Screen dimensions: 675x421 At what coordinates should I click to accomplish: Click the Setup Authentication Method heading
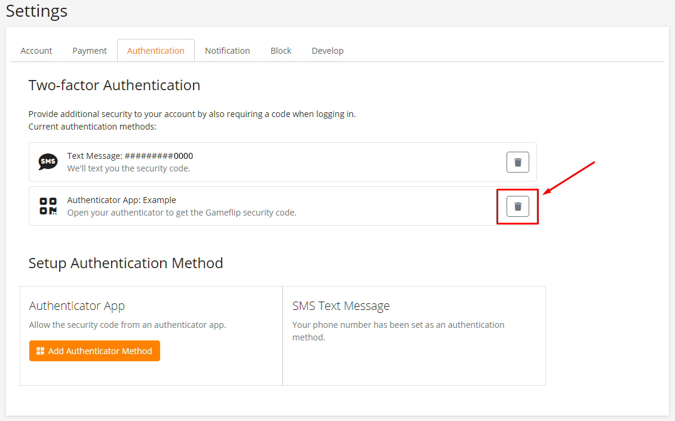pos(125,263)
